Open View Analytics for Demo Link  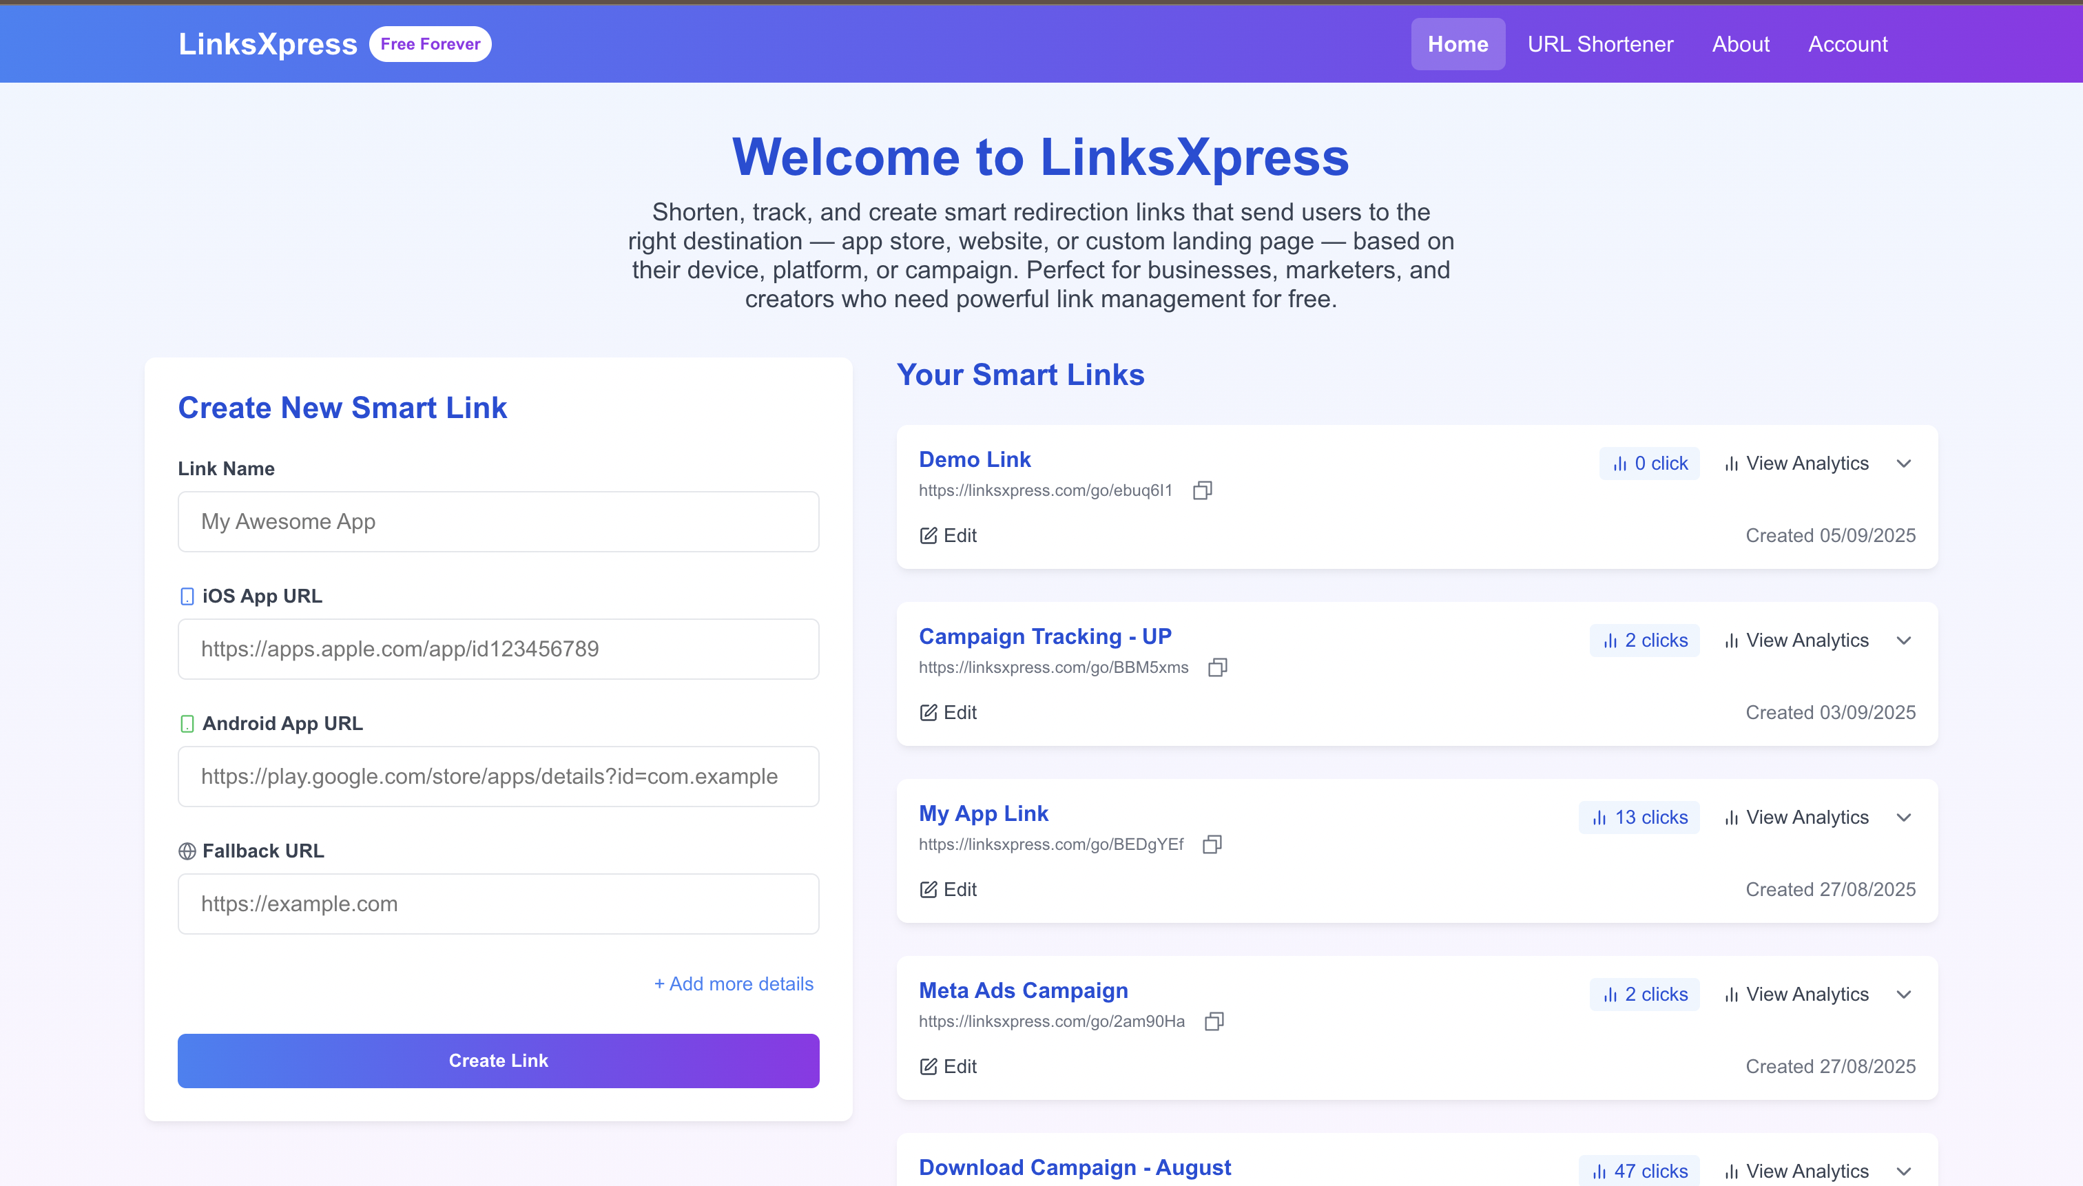pyautogui.click(x=1806, y=463)
